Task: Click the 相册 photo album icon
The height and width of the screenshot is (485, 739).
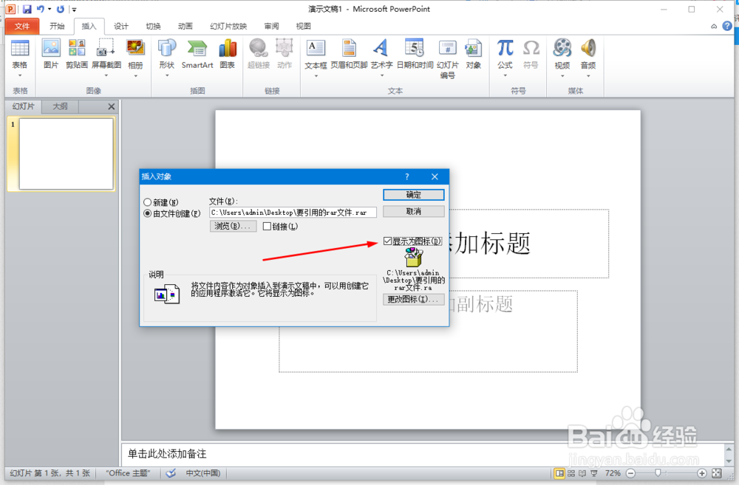Action: tap(135, 48)
